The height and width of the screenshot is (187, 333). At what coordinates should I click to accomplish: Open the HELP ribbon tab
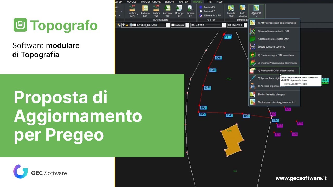[219, 2]
